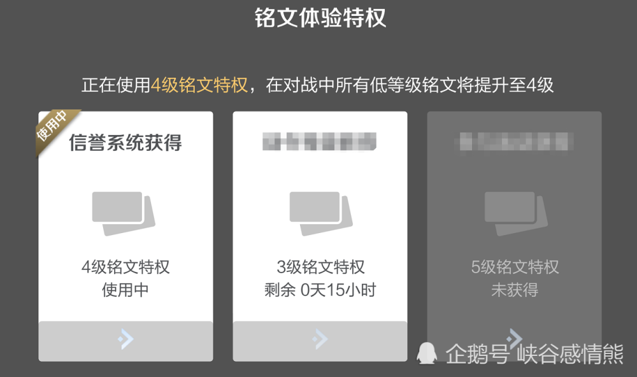Click the arrow icon under the 4级铭文特权 card

click(x=125, y=339)
